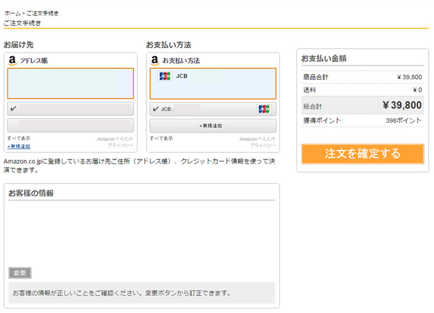Viewport: 434px width, 313px height.
Task: Click the JCB logo in selected payment box
Action: [x=165, y=76]
